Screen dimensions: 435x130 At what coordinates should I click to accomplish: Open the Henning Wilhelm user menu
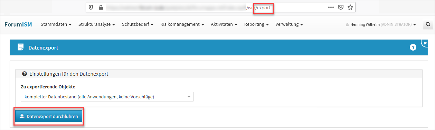click(x=380, y=25)
